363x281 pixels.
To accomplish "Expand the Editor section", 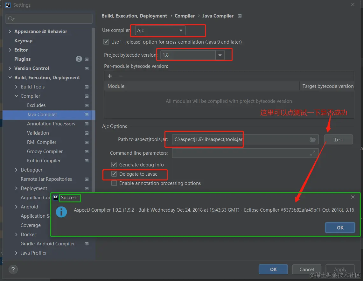I will (x=10, y=50).
